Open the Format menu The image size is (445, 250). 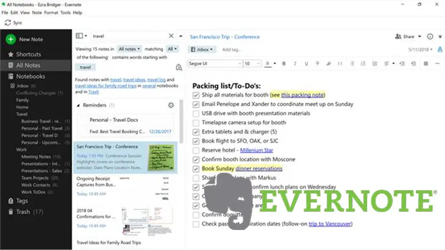click(x=51, y=12)
